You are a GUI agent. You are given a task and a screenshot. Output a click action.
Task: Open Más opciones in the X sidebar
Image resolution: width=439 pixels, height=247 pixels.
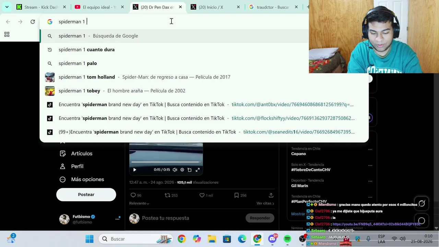point(82,179)
